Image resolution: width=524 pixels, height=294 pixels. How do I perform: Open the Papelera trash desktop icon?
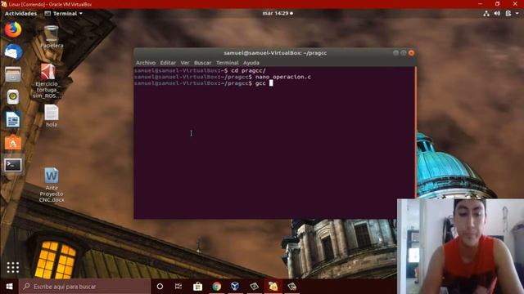(52, 37)
